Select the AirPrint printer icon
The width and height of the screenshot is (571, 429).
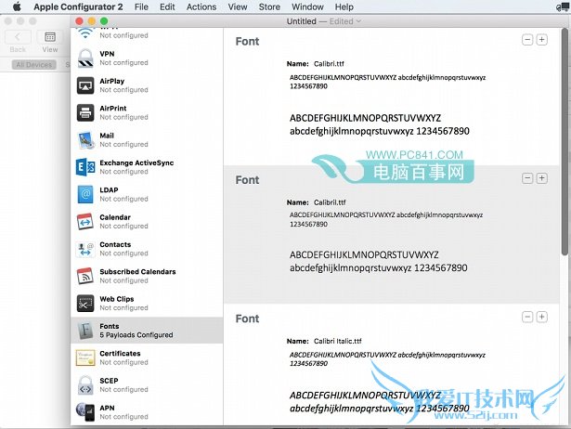(85, 112)
